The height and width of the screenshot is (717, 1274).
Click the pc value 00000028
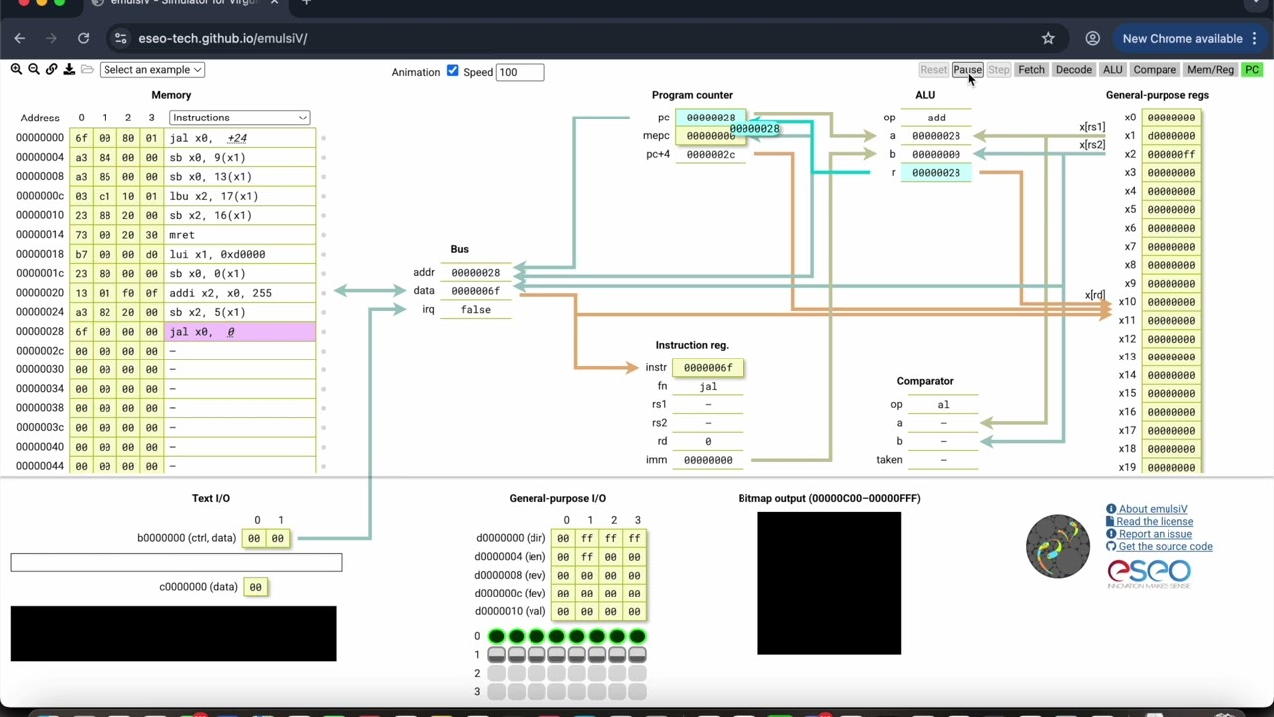(710, 118)
